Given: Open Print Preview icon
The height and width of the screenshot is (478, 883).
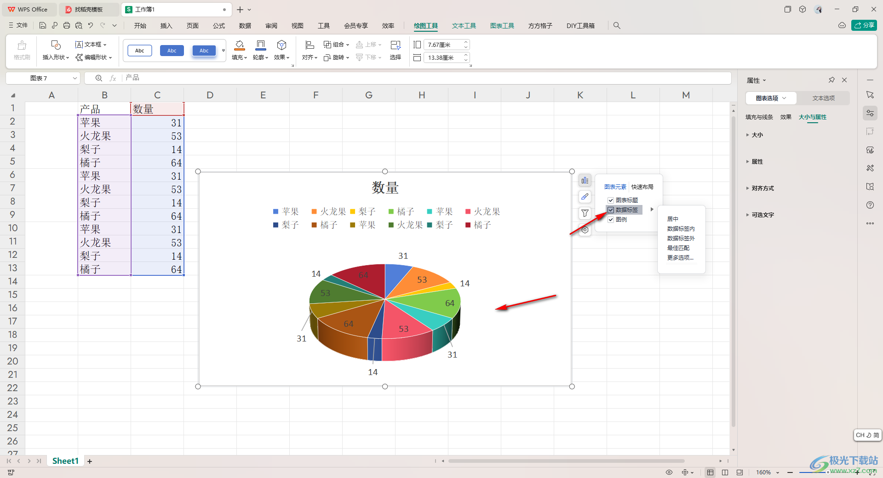Looking at the screenshot, I should [x=79, y=26].
